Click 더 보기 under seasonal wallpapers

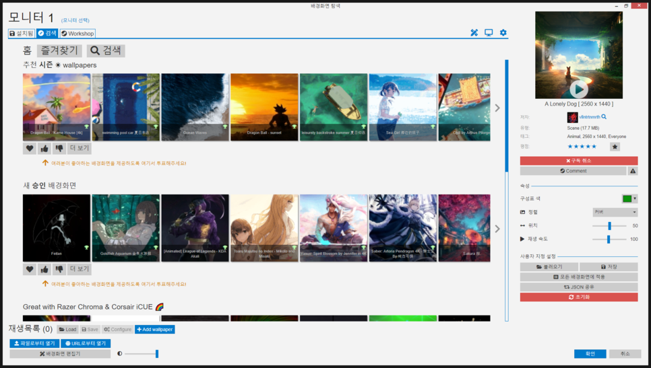pyautogui.click(x=80, y=149)
